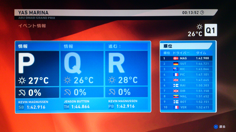Click the British flag next to CHI
236x132 pixels.
click(176, 80)
